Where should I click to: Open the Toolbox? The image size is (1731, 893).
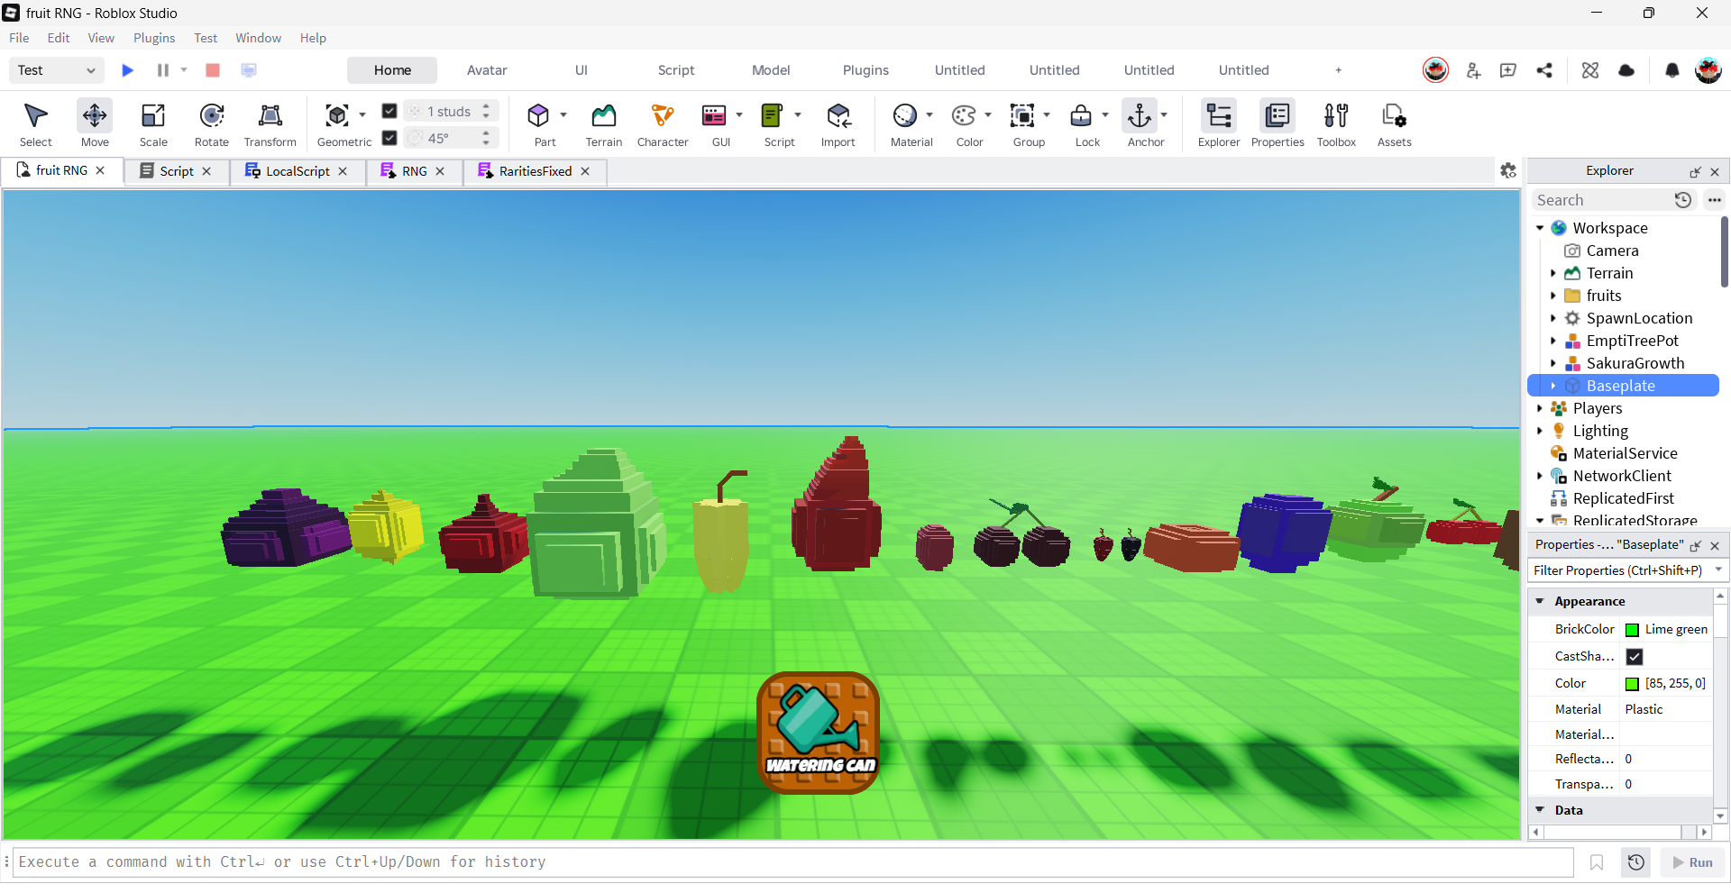point(1336,123)
